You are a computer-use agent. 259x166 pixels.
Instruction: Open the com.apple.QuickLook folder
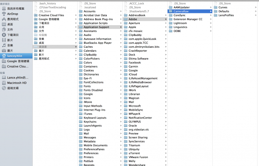click(145, 39)
